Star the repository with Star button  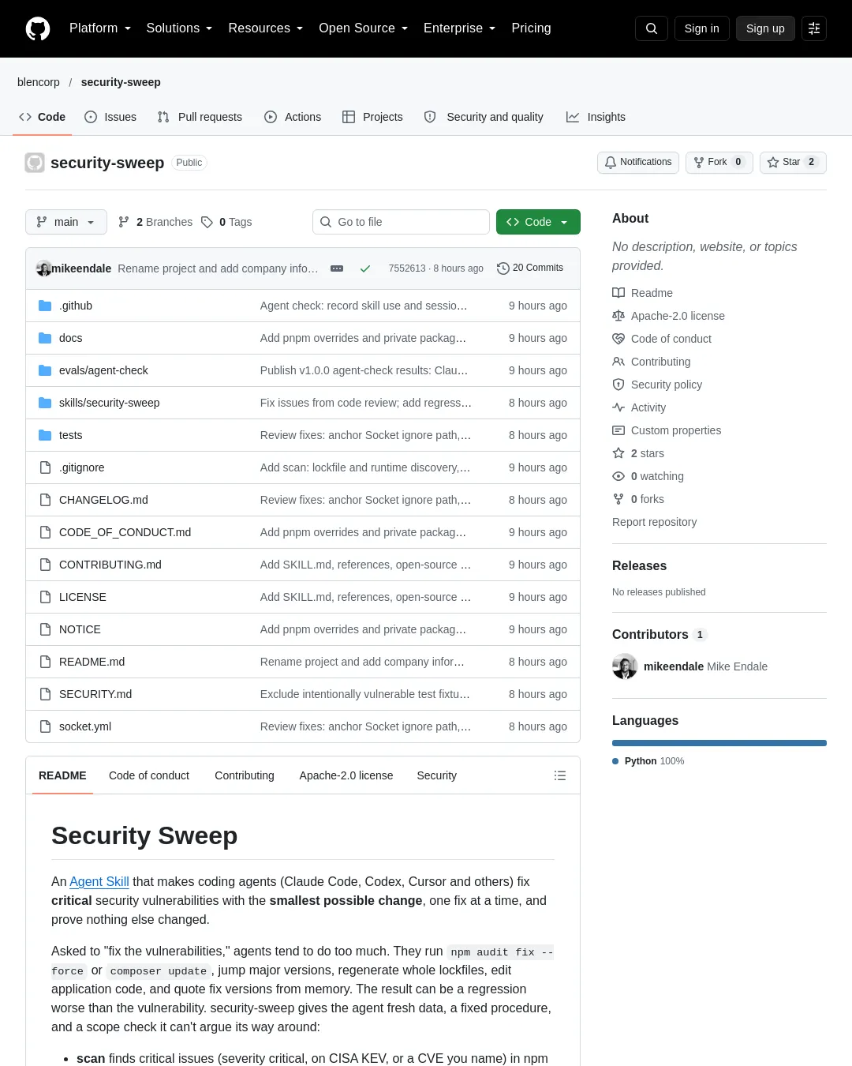pos(793,162)
